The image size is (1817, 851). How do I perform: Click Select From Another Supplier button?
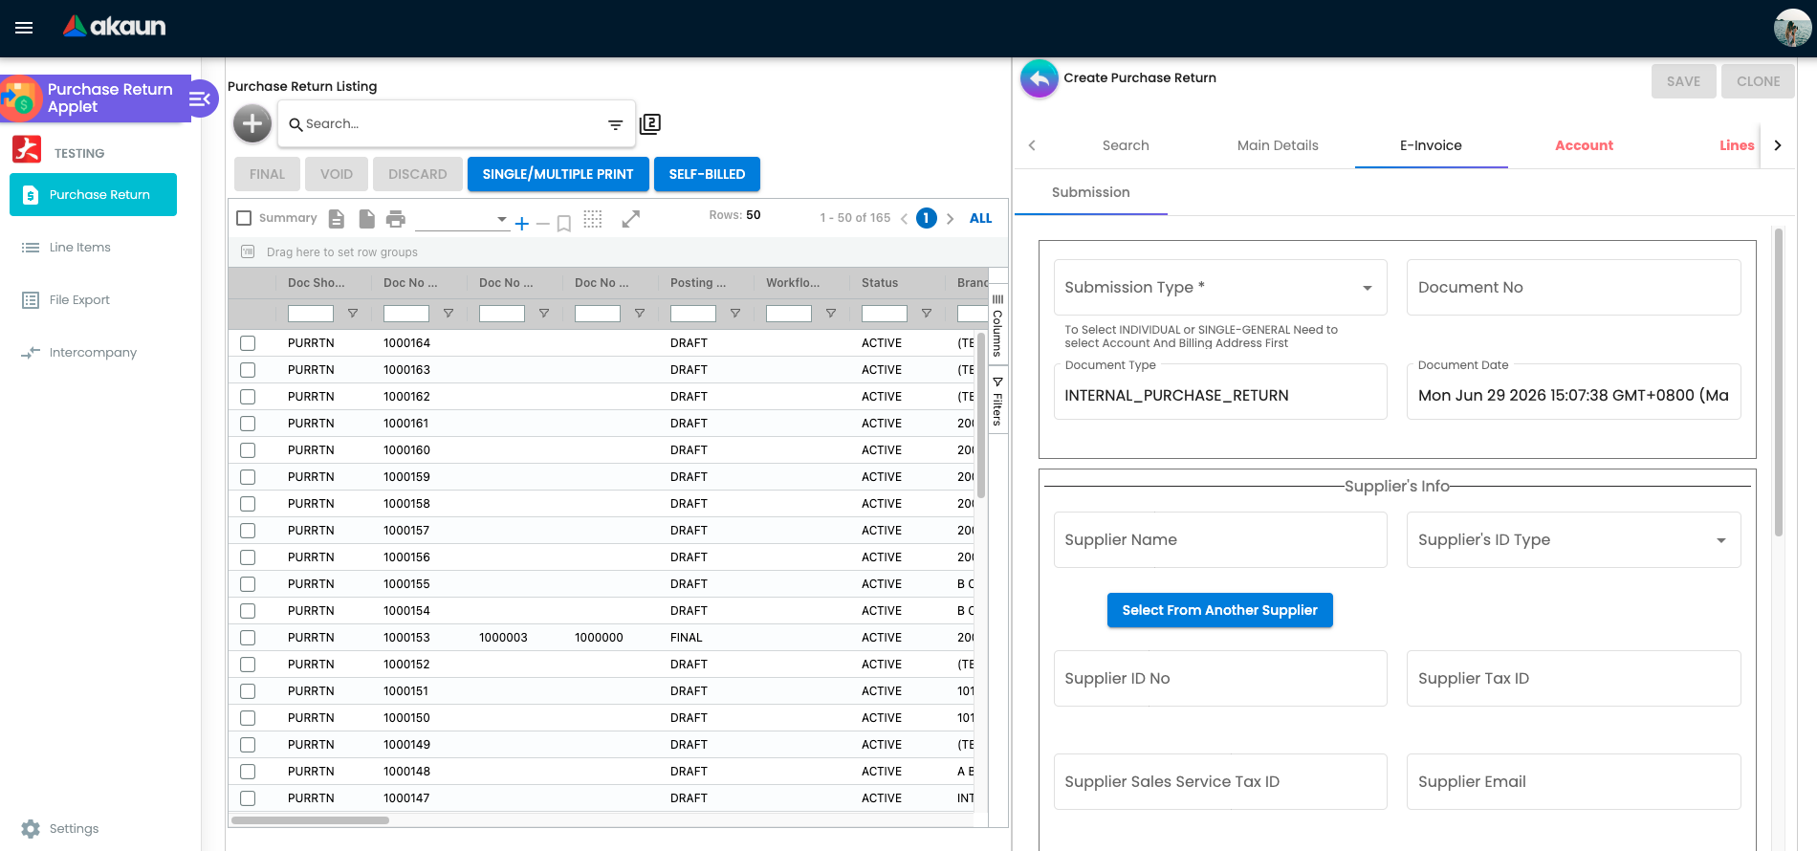pos(1219,610)
